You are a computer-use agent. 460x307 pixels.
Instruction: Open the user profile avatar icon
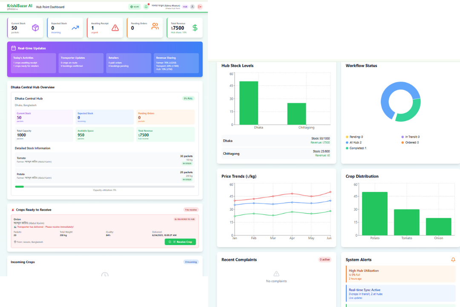(x=192, y=7)
